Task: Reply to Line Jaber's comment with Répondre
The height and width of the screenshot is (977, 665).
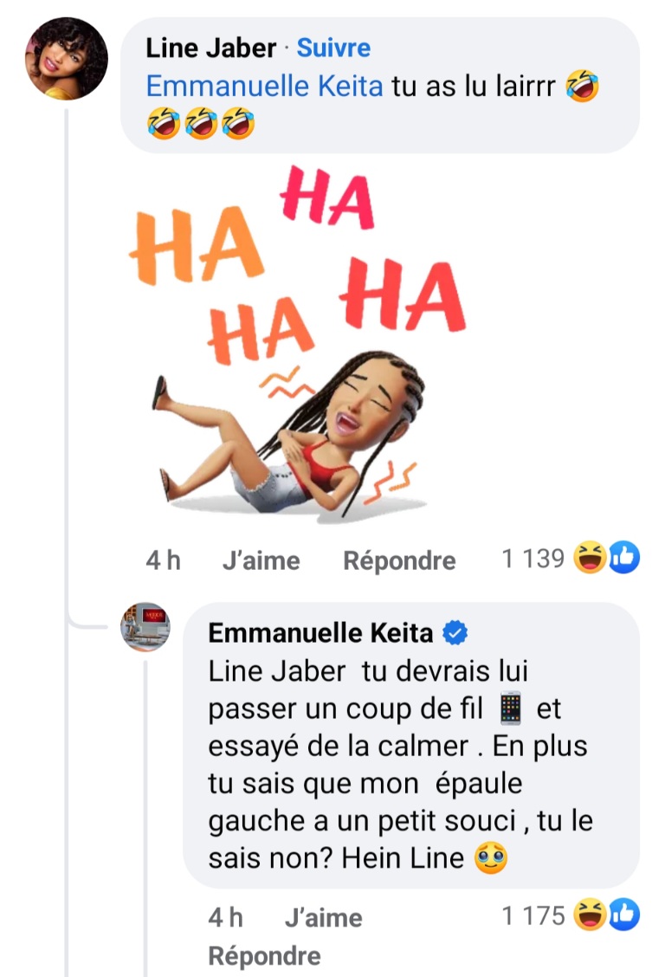Action: [399, 560]
